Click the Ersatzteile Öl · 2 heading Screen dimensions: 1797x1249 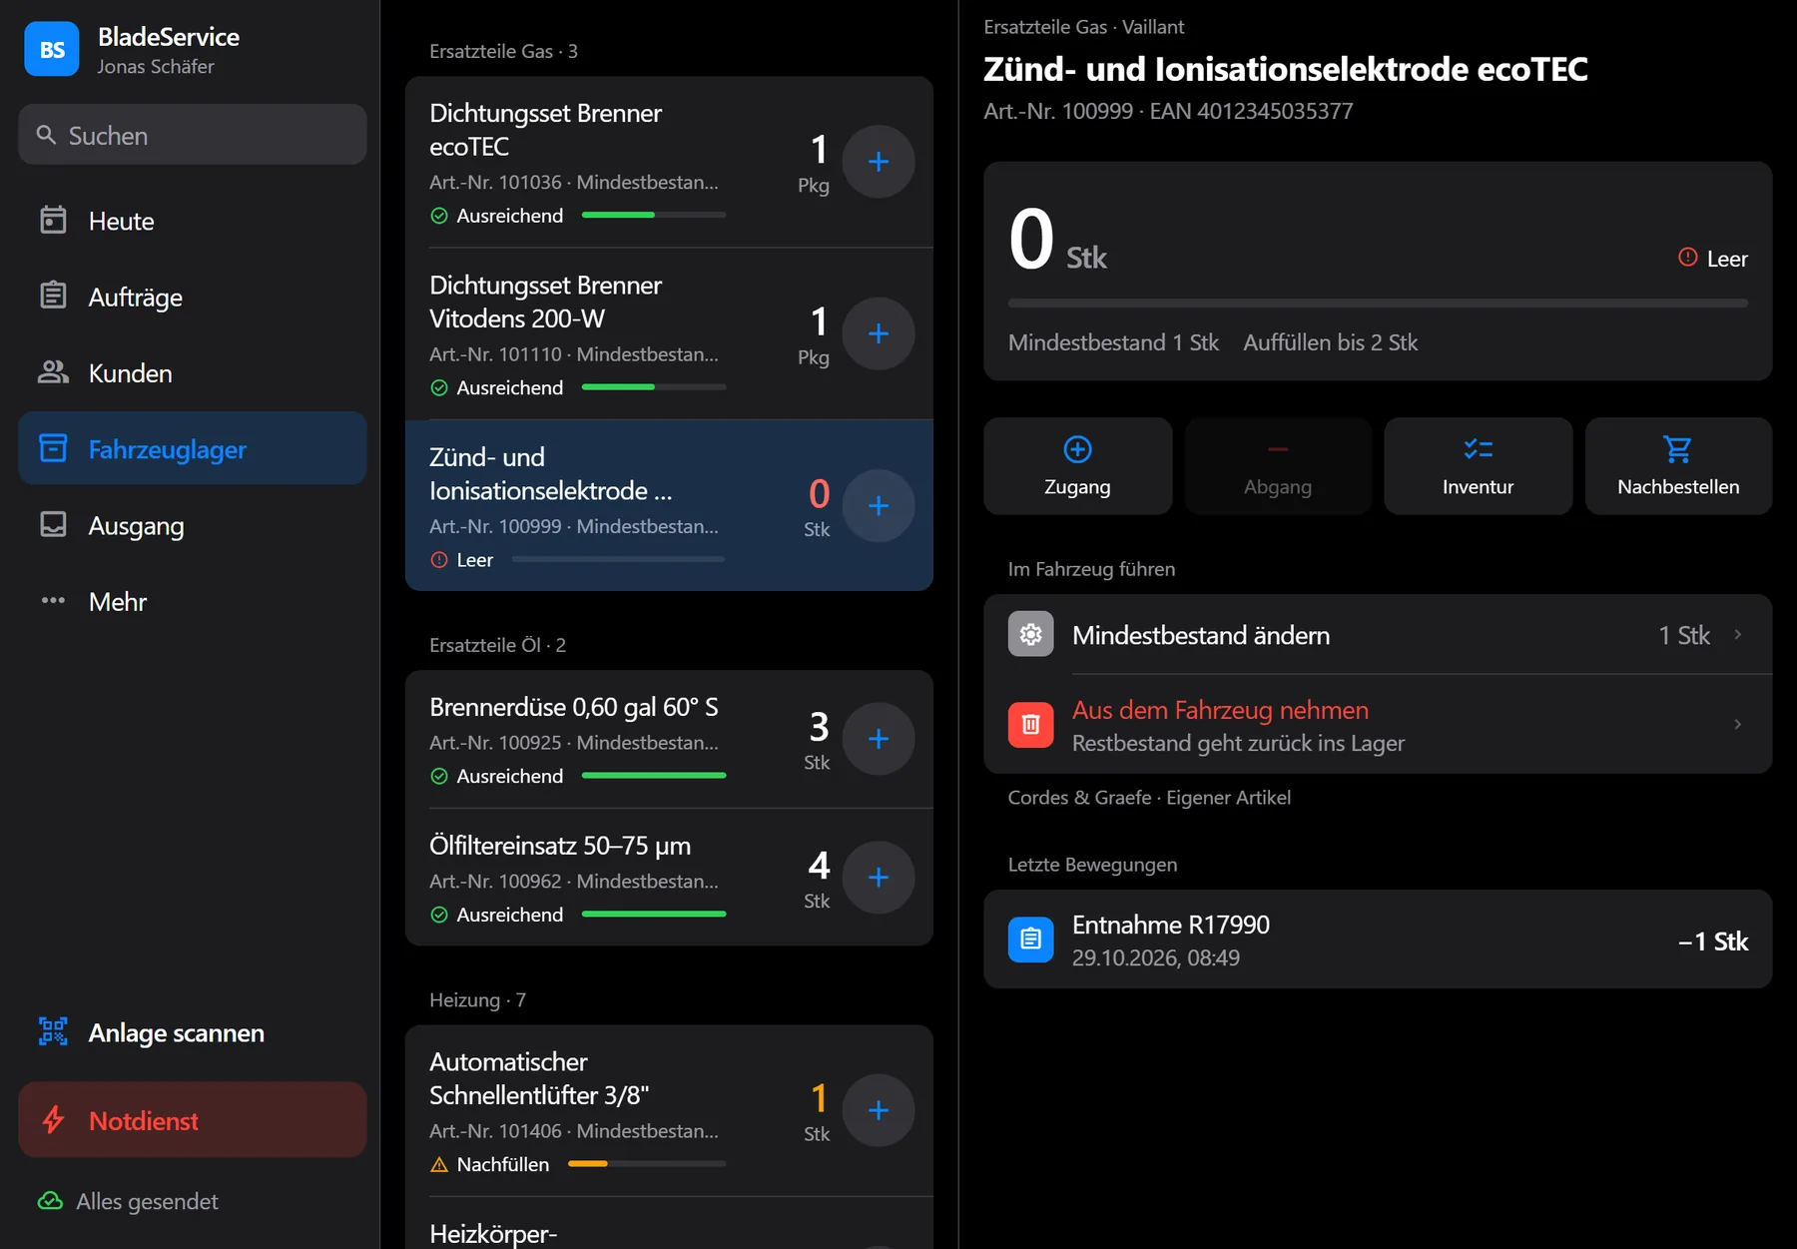click(497, 645)
